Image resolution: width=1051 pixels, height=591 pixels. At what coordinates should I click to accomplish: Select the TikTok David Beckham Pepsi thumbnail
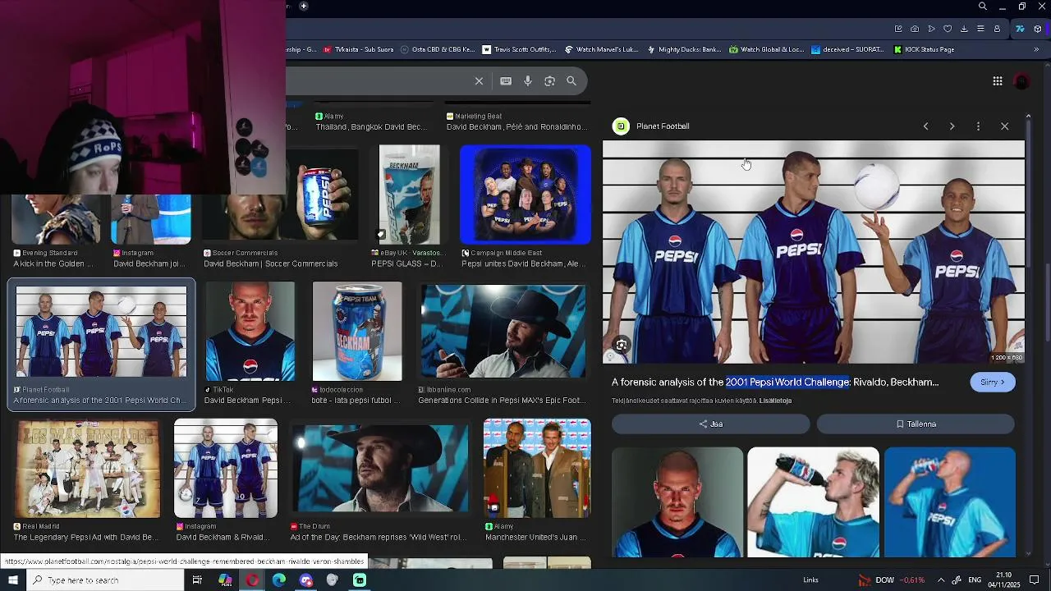tap(250, 332)
